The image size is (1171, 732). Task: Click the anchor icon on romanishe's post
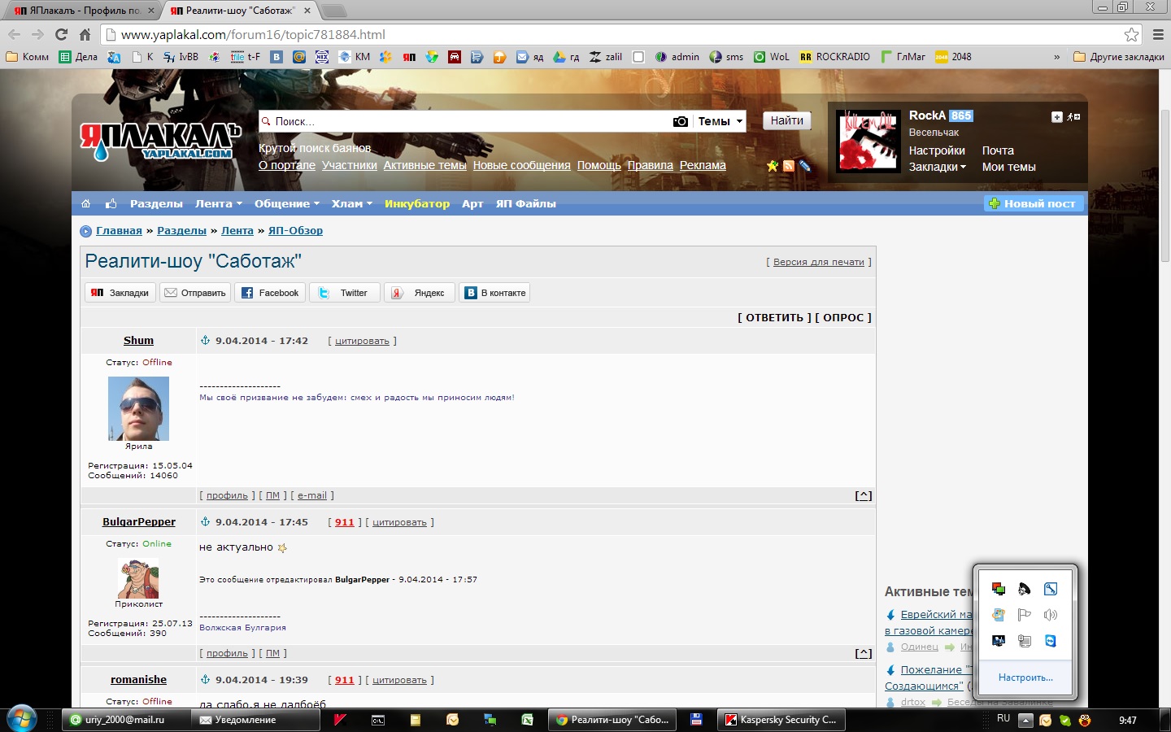click(x=205, y=679)
